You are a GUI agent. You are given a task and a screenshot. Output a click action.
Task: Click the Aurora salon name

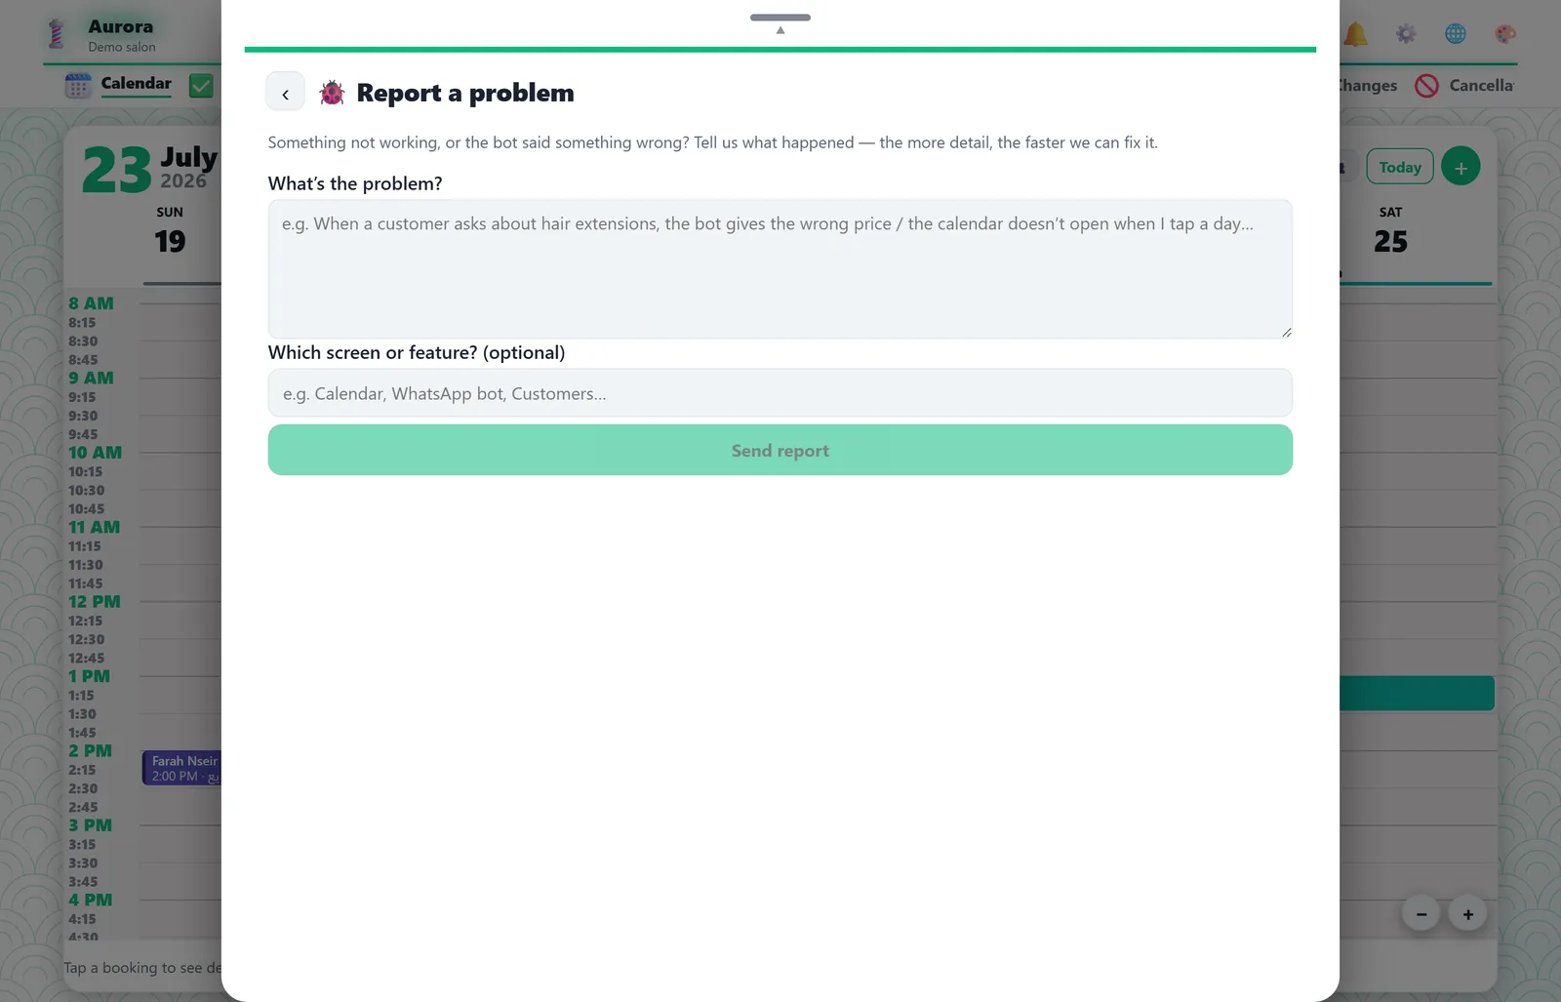point(121,26)
